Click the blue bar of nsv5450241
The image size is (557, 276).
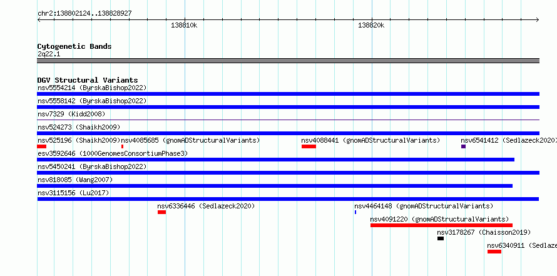click(288, 173)
